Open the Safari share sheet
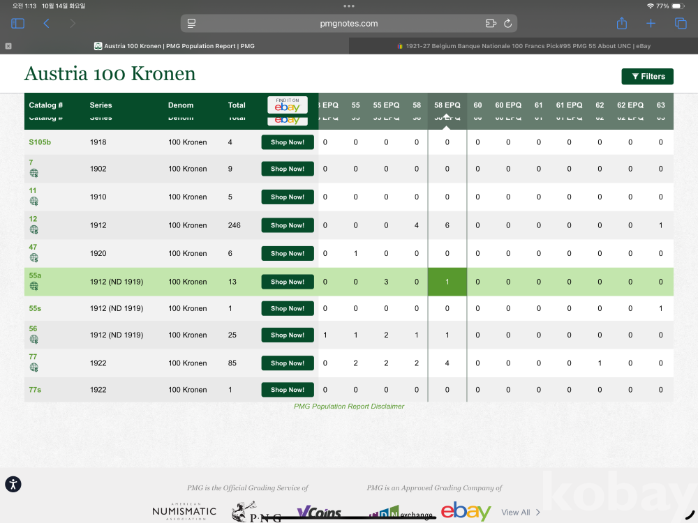The image size is (698, 523). pyautogui.click(x=622, y=24)
